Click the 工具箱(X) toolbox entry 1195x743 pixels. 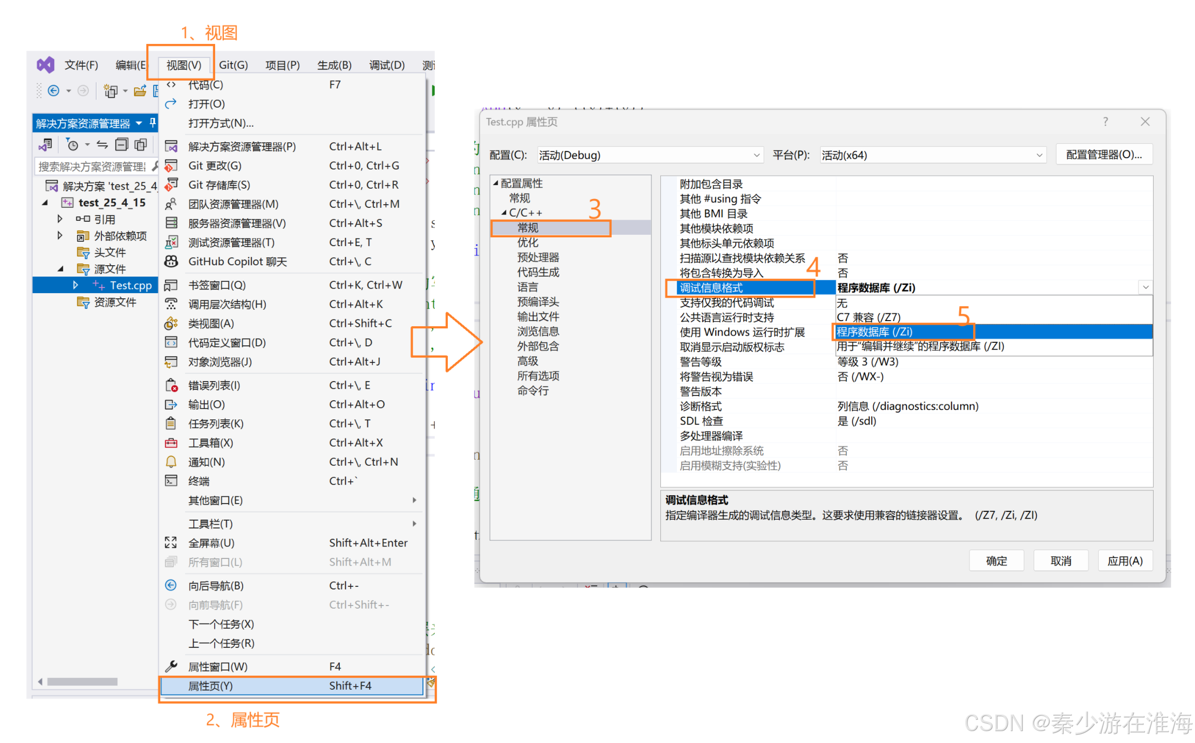point(210,443)
